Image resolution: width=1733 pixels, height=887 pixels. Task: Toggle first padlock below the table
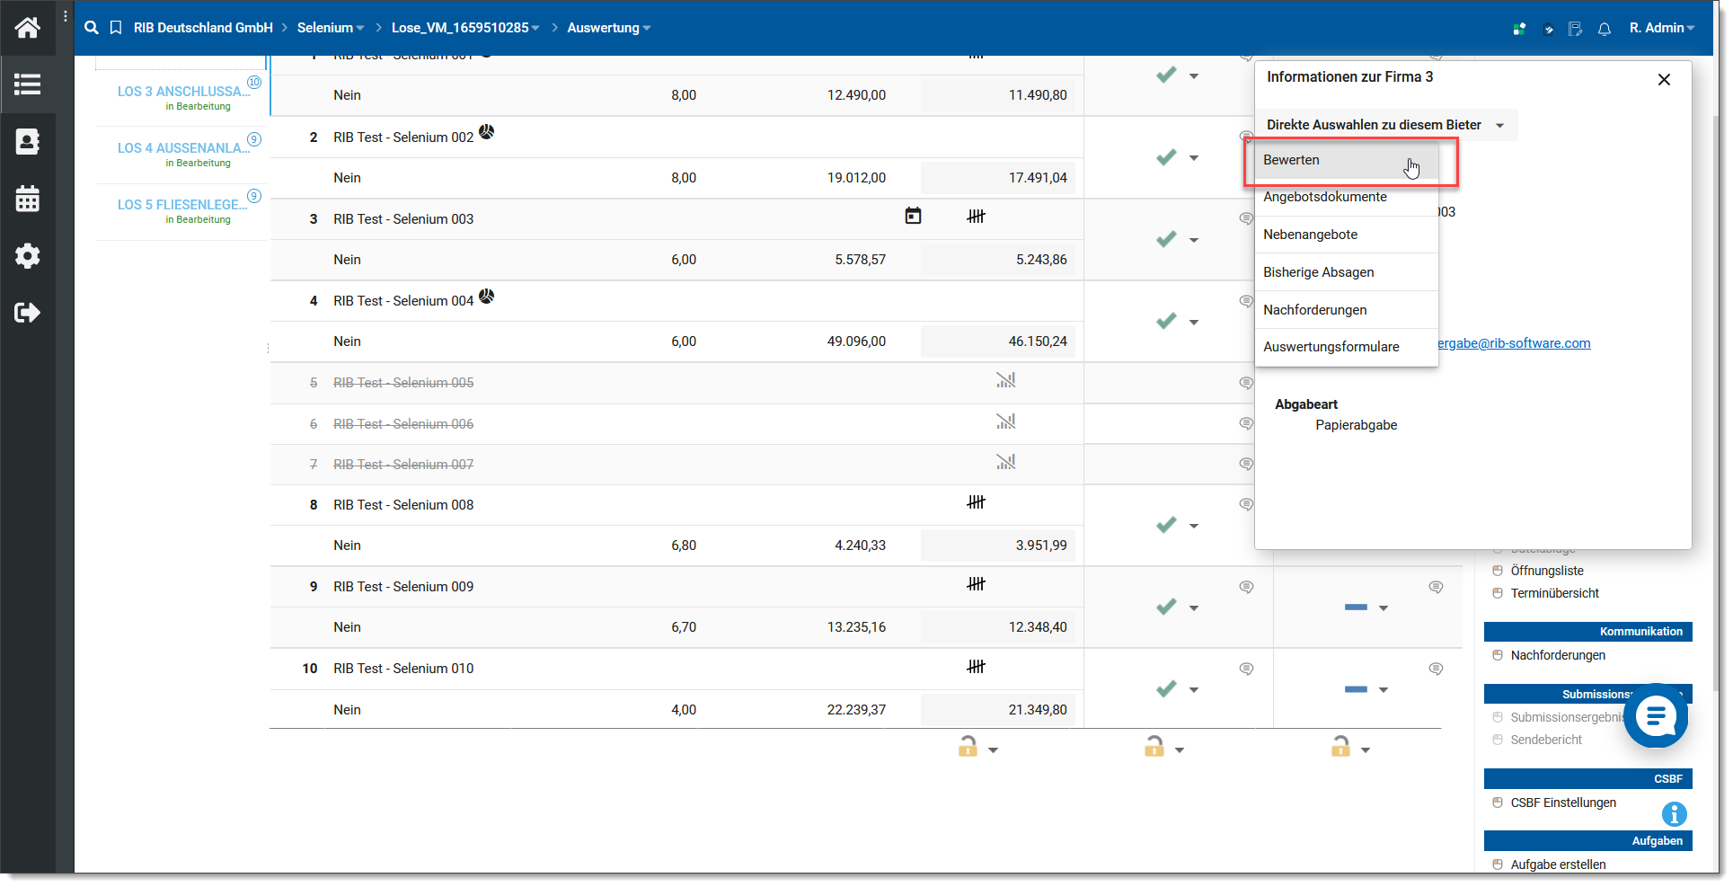pyautogui.click(x=968, y=747)
